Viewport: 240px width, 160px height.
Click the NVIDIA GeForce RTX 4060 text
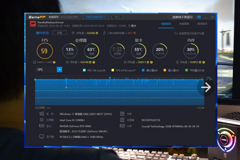pyautogui.click(x=75, y=126)
